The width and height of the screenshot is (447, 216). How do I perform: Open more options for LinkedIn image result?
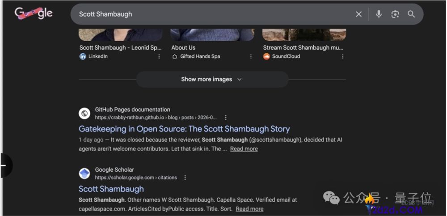coord(159,56)
